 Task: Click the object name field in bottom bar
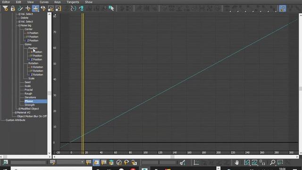[x=28, y=162]
